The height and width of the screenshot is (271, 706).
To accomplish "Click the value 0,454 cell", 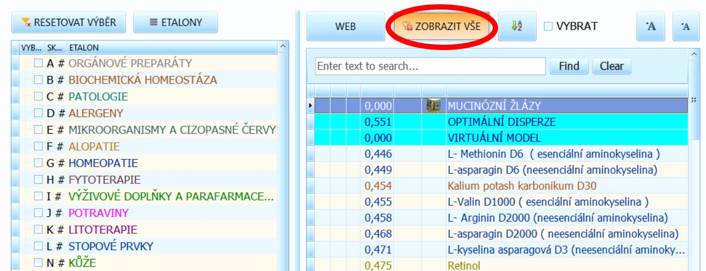I will pos(377,186).
